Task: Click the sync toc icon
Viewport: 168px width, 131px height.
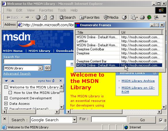Action: (53, 81)
